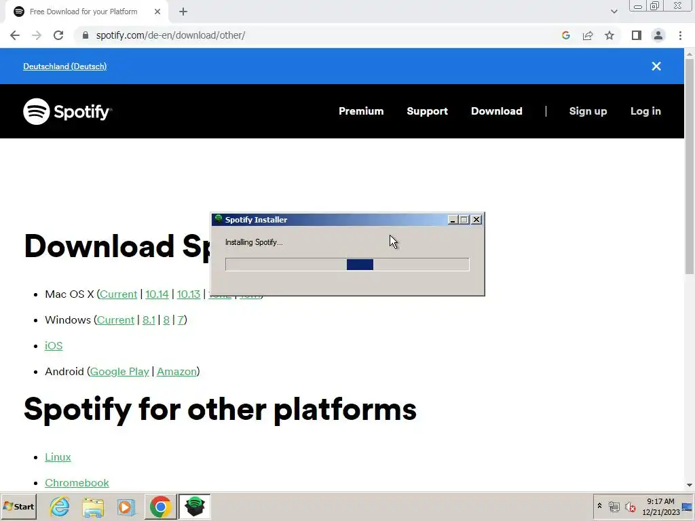Screen dimensions: 695x521
Task: Open the iOS download link
Action: 54,345
